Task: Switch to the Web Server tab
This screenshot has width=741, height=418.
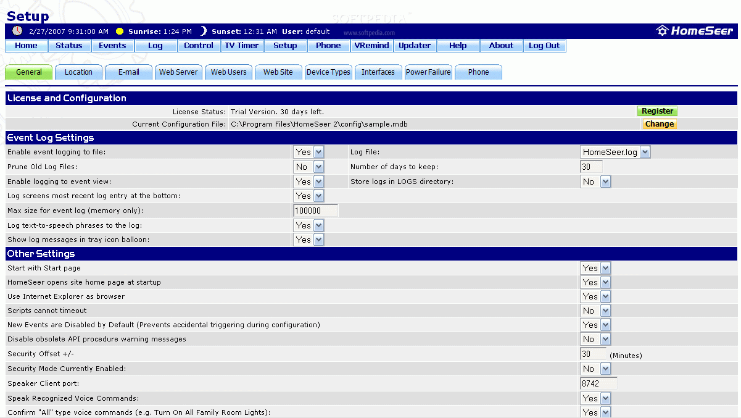Action: 178,72
